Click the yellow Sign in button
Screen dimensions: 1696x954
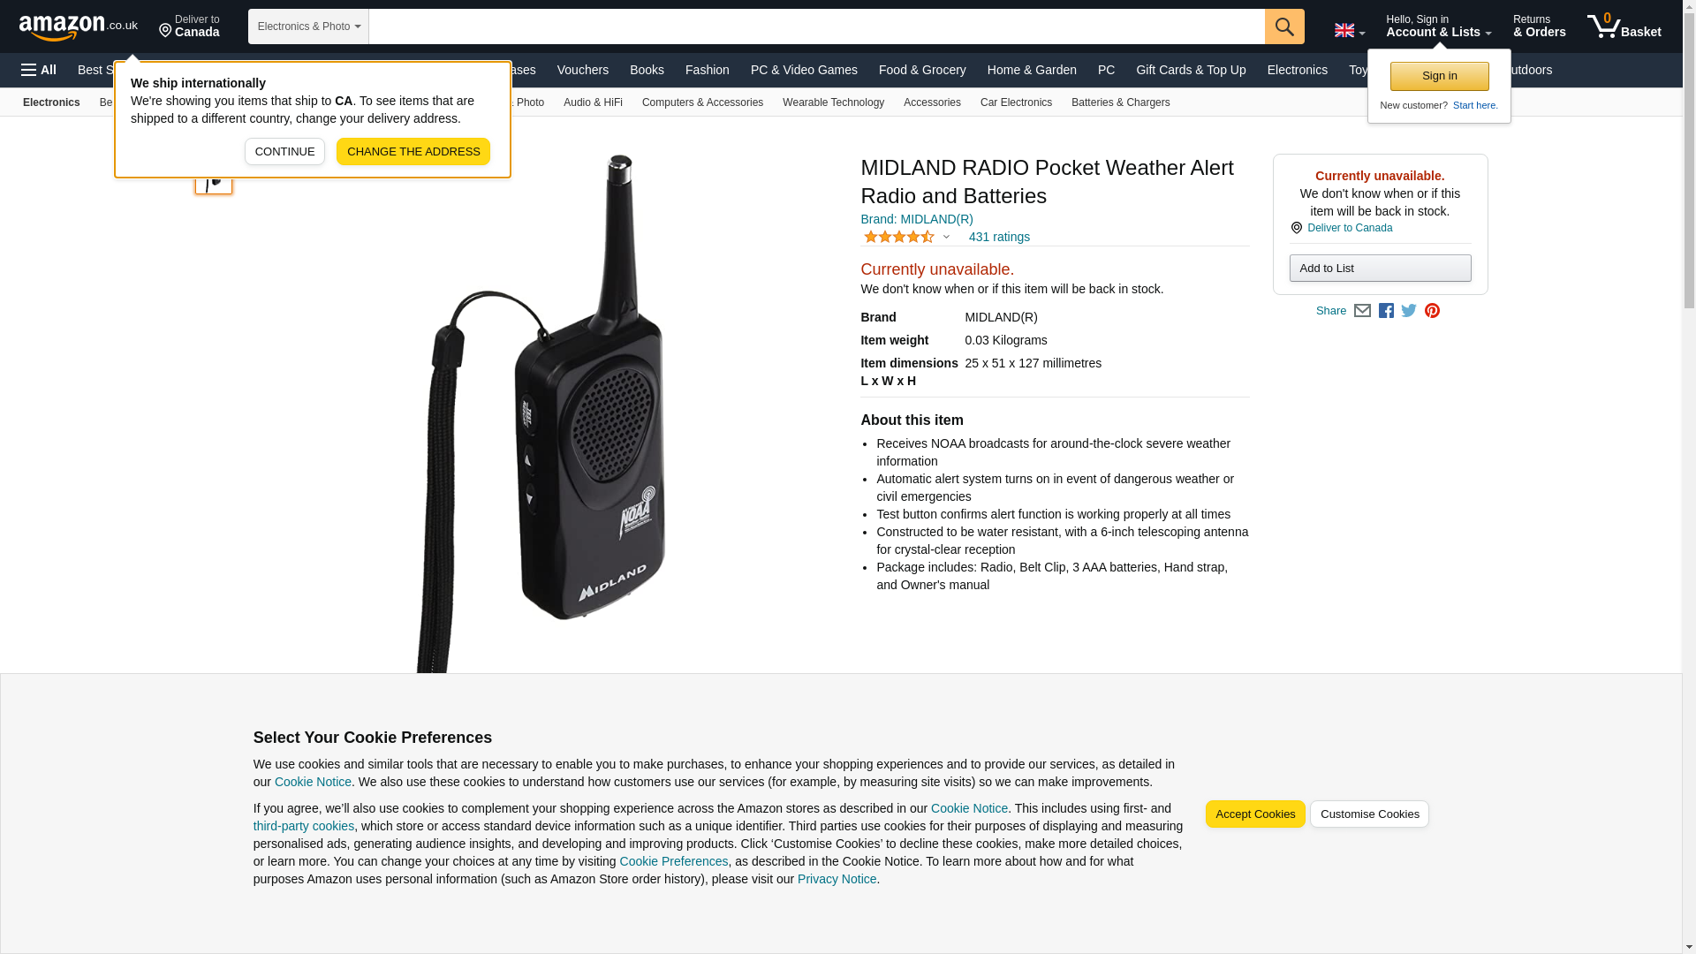pos(1439,76)
